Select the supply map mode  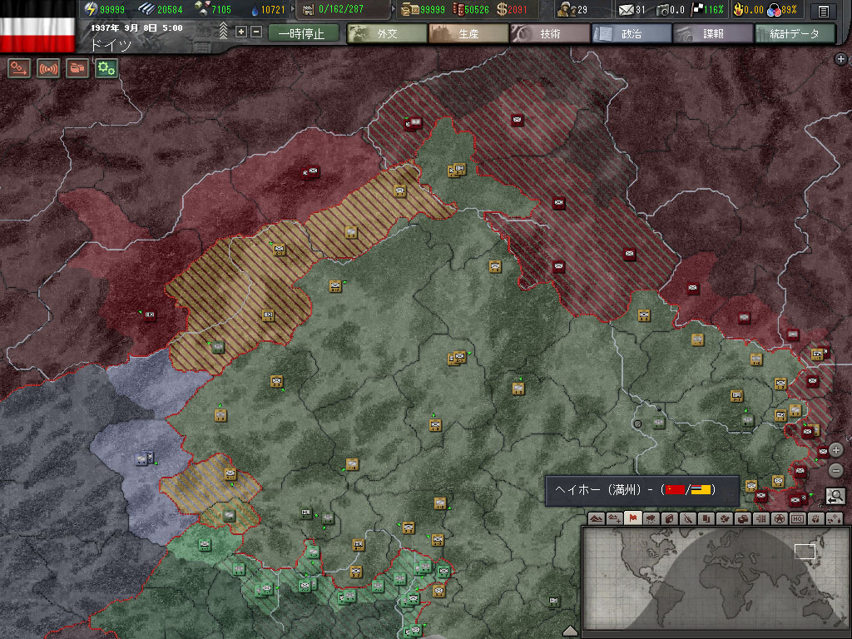(688, 519)
